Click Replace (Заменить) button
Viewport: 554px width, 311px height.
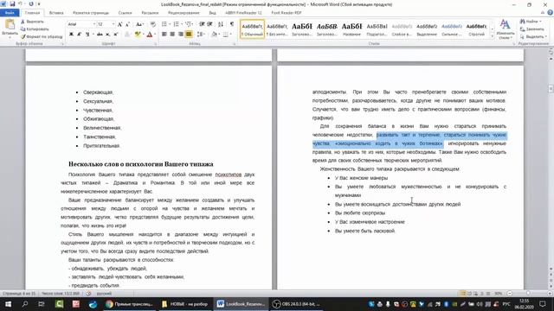coord(532,29)
